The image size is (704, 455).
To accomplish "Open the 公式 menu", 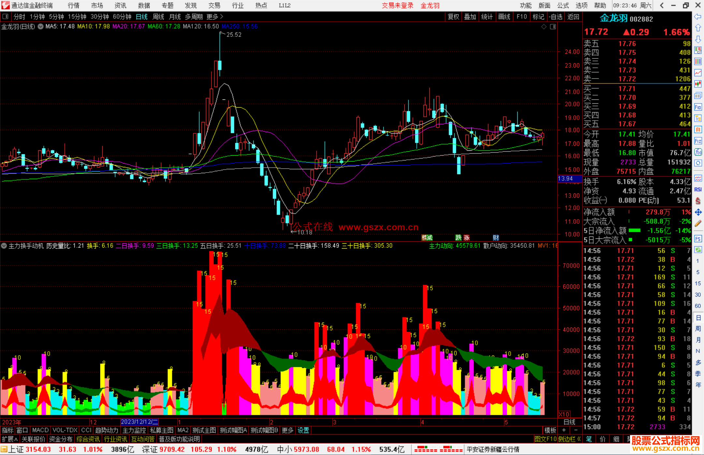I will [563, 6].
